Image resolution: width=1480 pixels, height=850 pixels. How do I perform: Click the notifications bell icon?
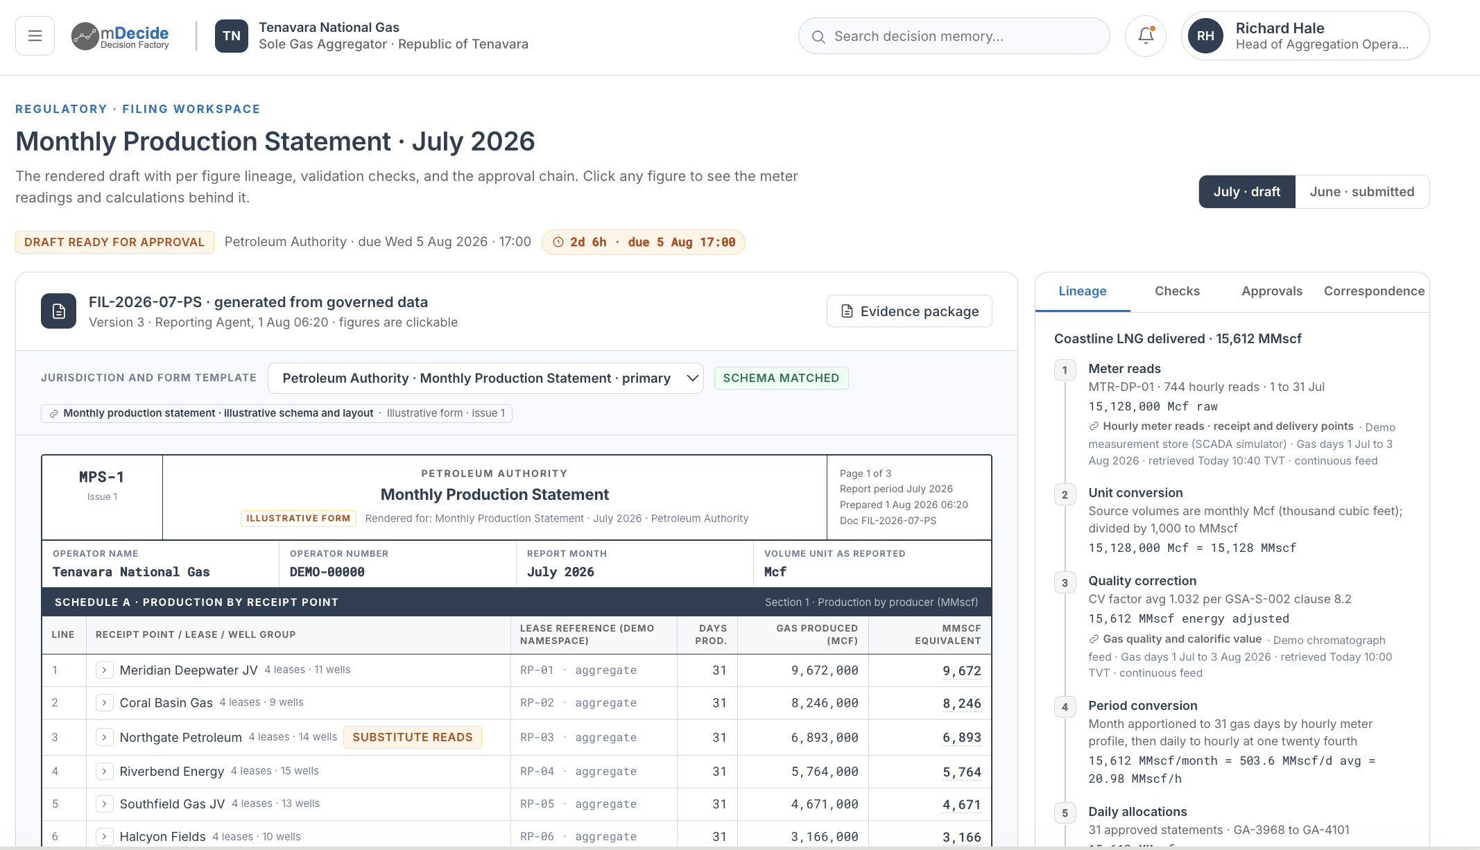1146,36
